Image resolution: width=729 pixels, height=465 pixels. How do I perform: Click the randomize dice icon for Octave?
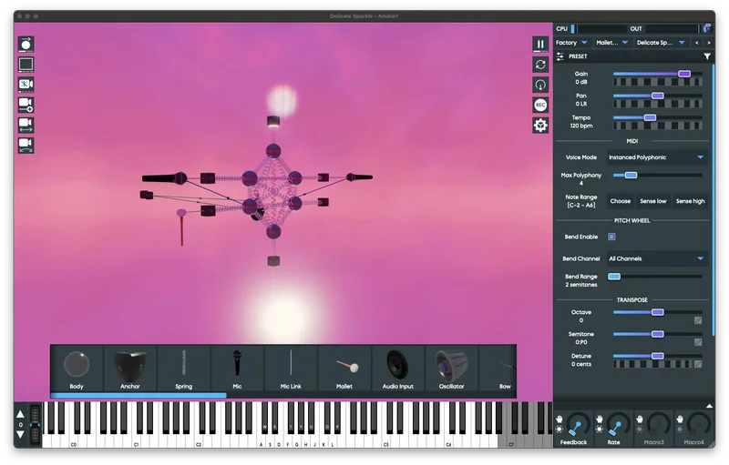pyautogui.click(x=698, y=320)
